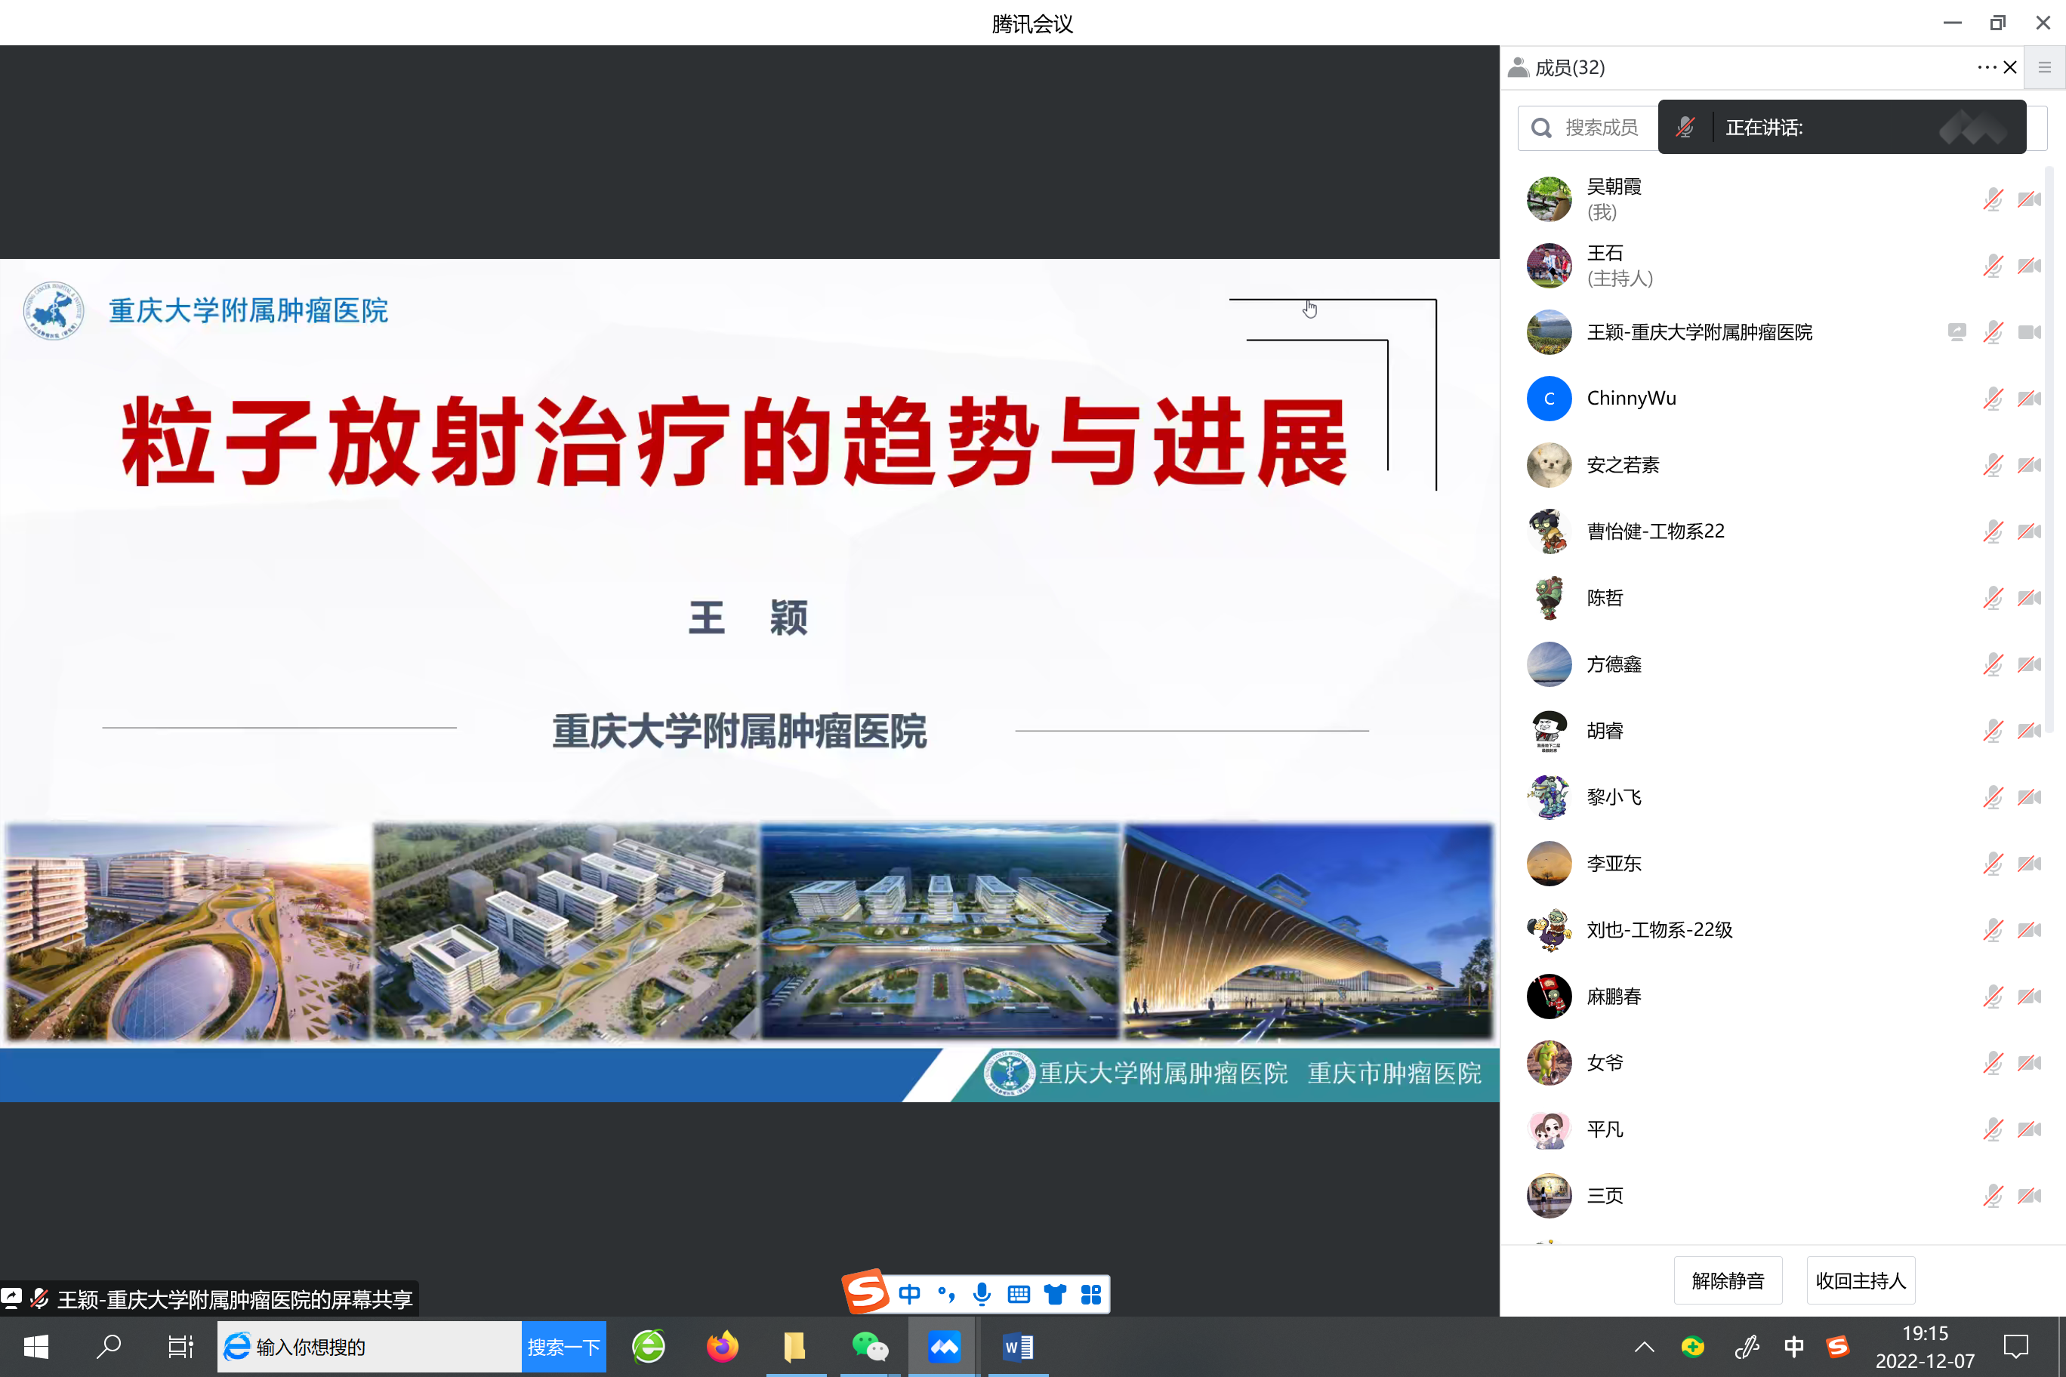Click the 搜索一下 button
This screenshot has height=1377, width=2066.
tap(564, 1347)
